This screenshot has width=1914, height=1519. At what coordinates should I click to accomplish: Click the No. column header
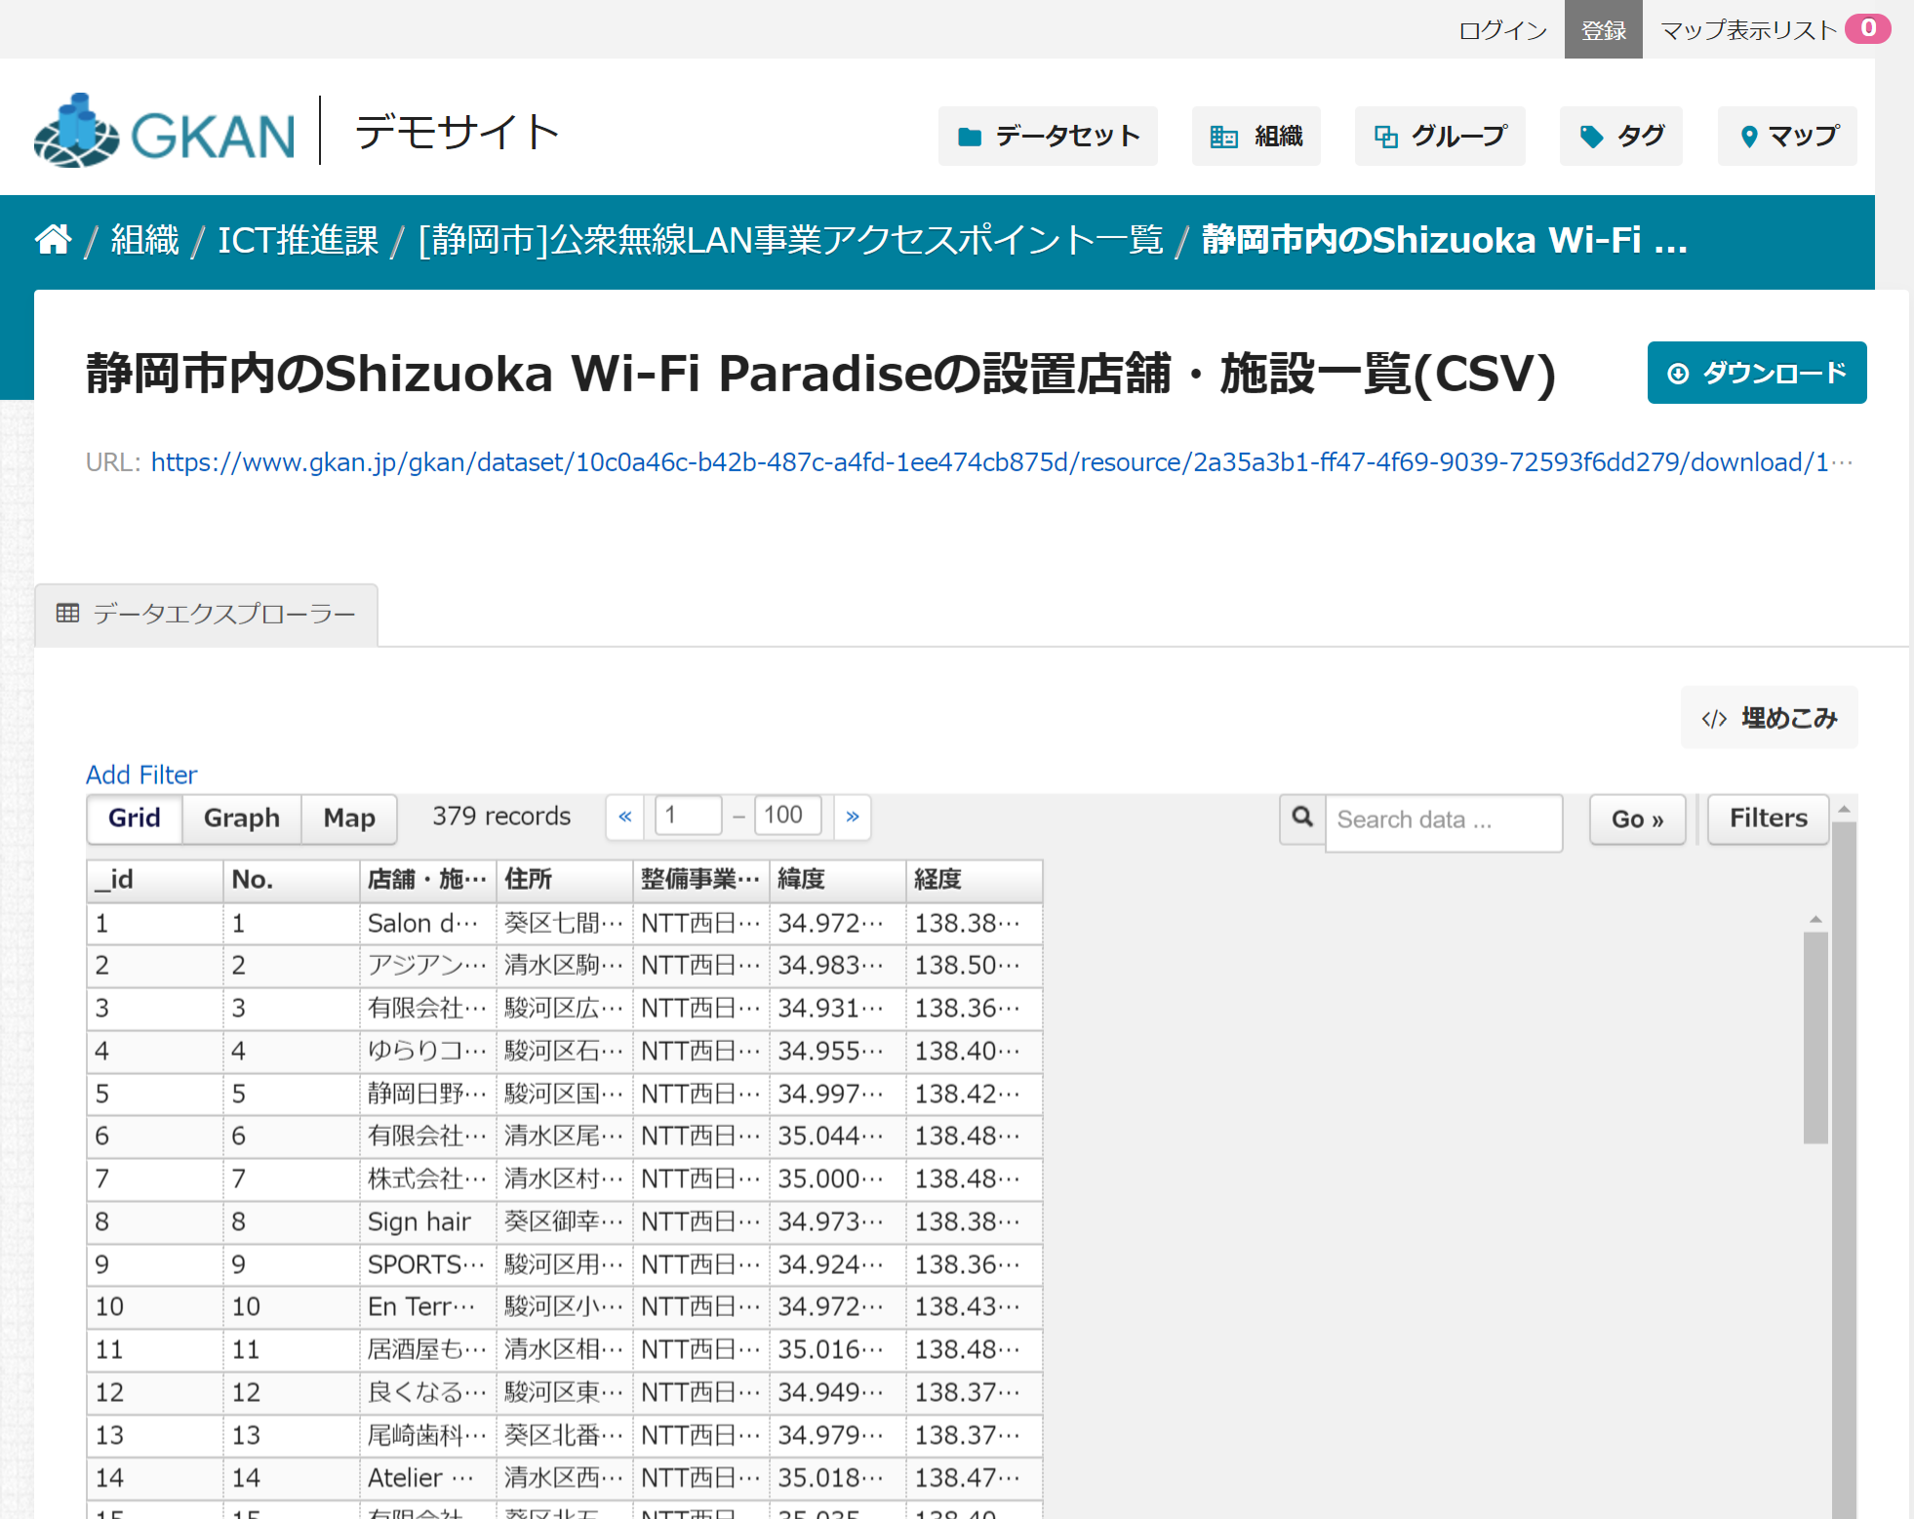pos(292,880)
